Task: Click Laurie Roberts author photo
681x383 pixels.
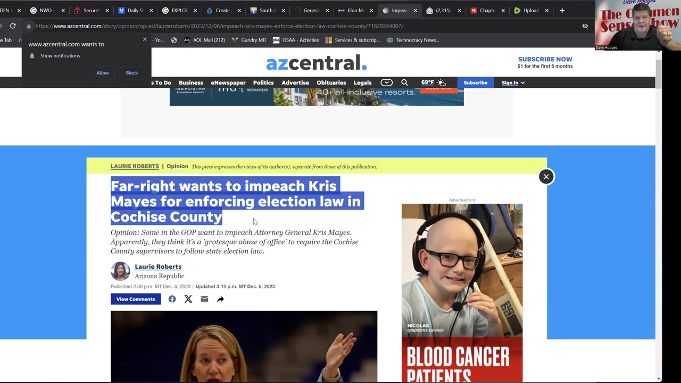Action: click(x=120, y=271)
